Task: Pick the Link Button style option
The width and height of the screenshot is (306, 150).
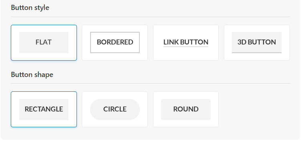Action: (x=186, y=43)
